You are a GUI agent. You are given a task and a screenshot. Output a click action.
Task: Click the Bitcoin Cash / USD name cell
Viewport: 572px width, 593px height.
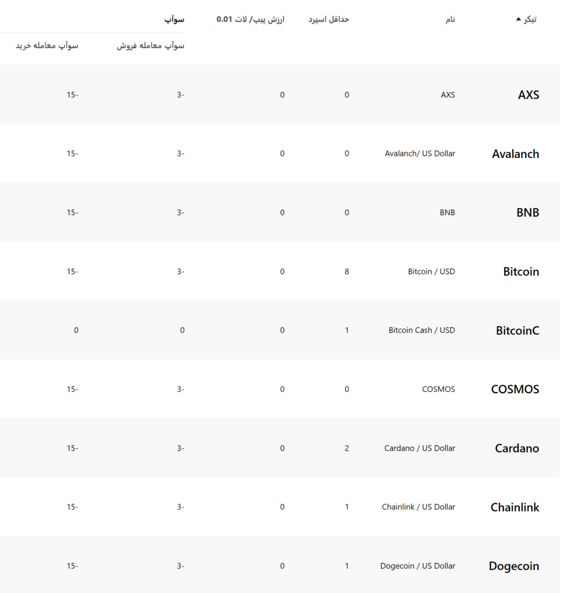[x=422, y=330]
